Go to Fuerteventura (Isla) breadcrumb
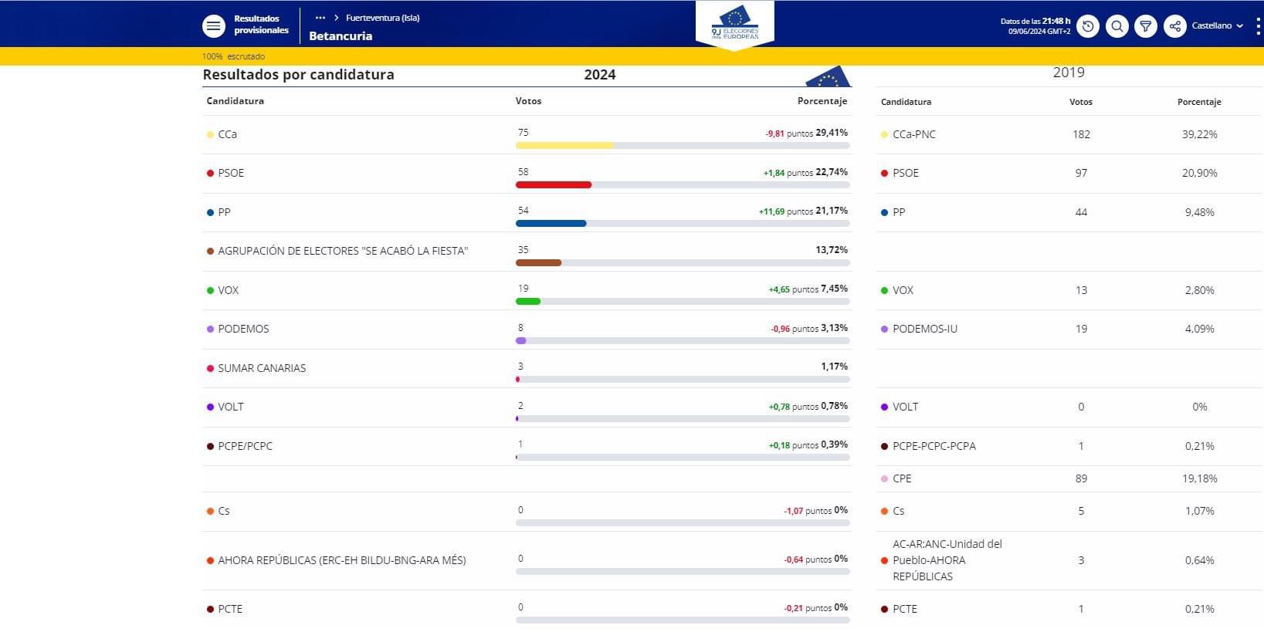This screenshot has width=1264, height=632. click(x=383, y=18)
